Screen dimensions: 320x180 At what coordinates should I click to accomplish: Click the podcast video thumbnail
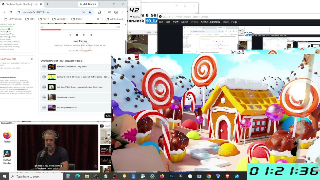[x=57, y=147]
